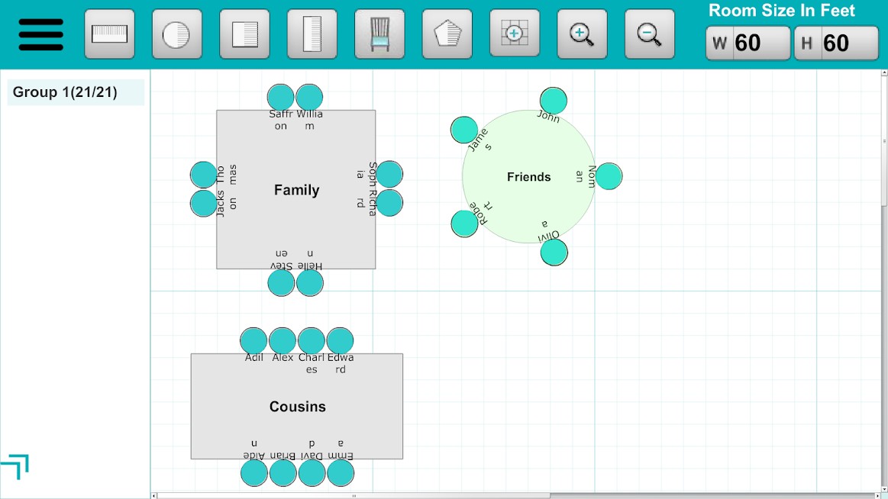Add a square table

click(244, 34)
